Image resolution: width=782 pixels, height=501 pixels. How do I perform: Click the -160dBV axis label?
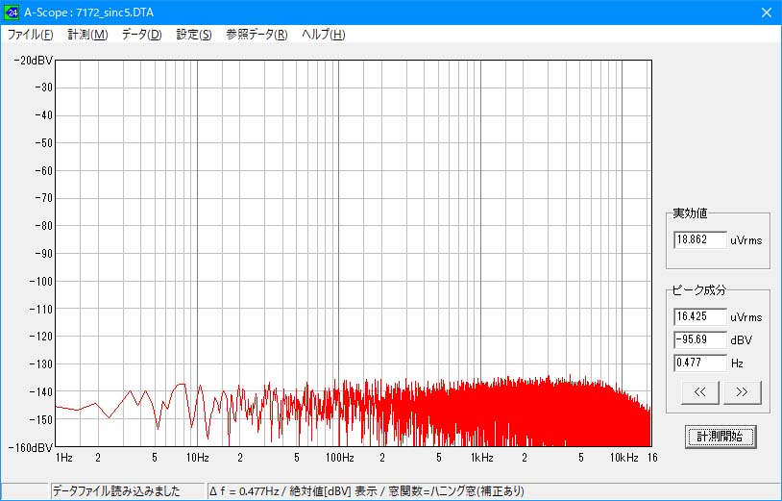pos(31,447)
